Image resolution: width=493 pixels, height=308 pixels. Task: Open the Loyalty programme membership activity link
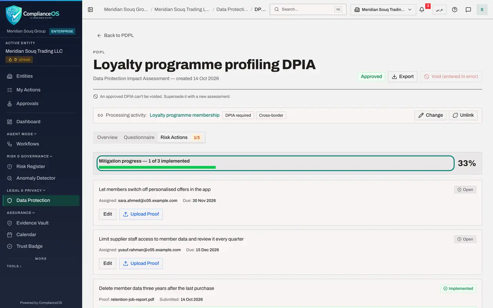click(x=184, y=115)
